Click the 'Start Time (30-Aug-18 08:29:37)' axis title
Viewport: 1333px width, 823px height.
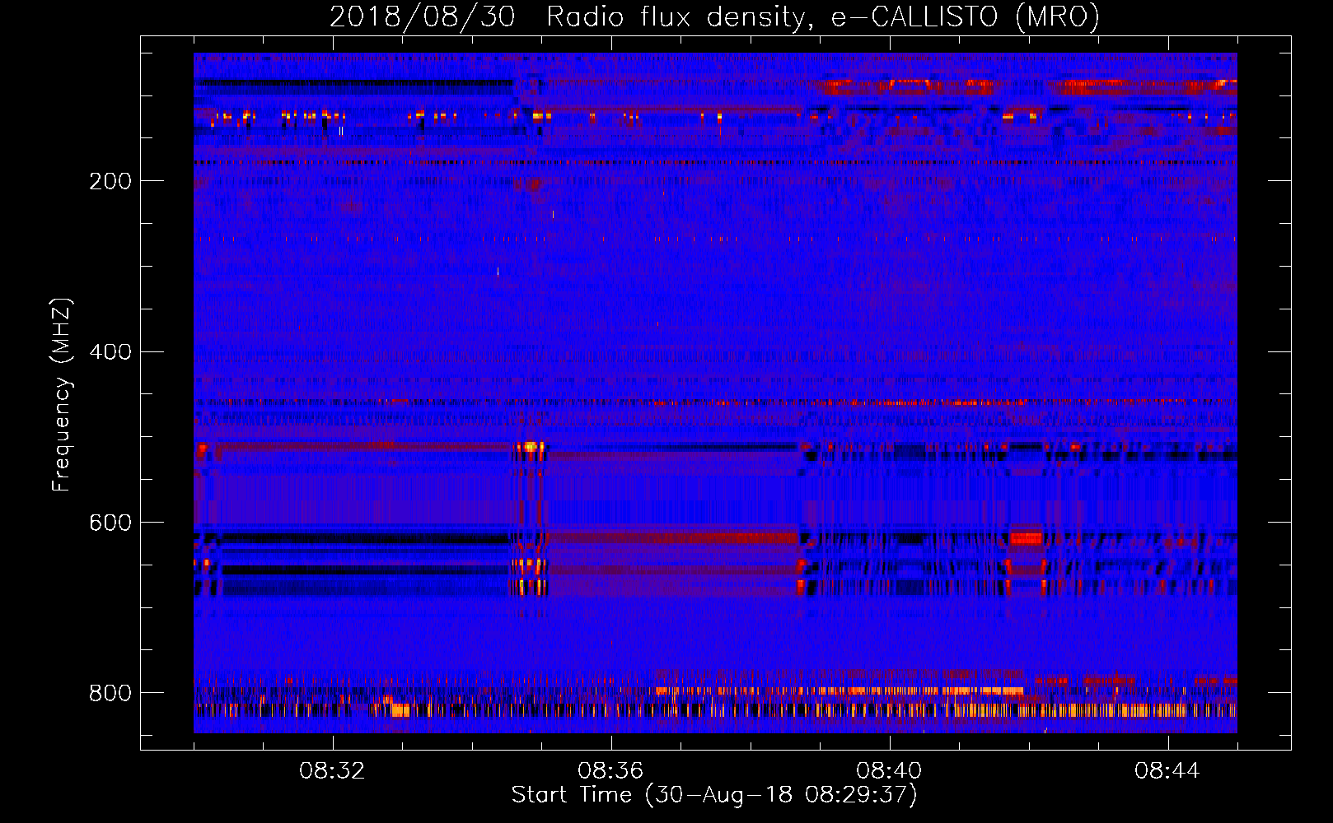tap(714, 795)
